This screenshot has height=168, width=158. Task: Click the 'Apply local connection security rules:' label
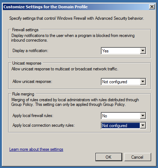tap(44, 125)
